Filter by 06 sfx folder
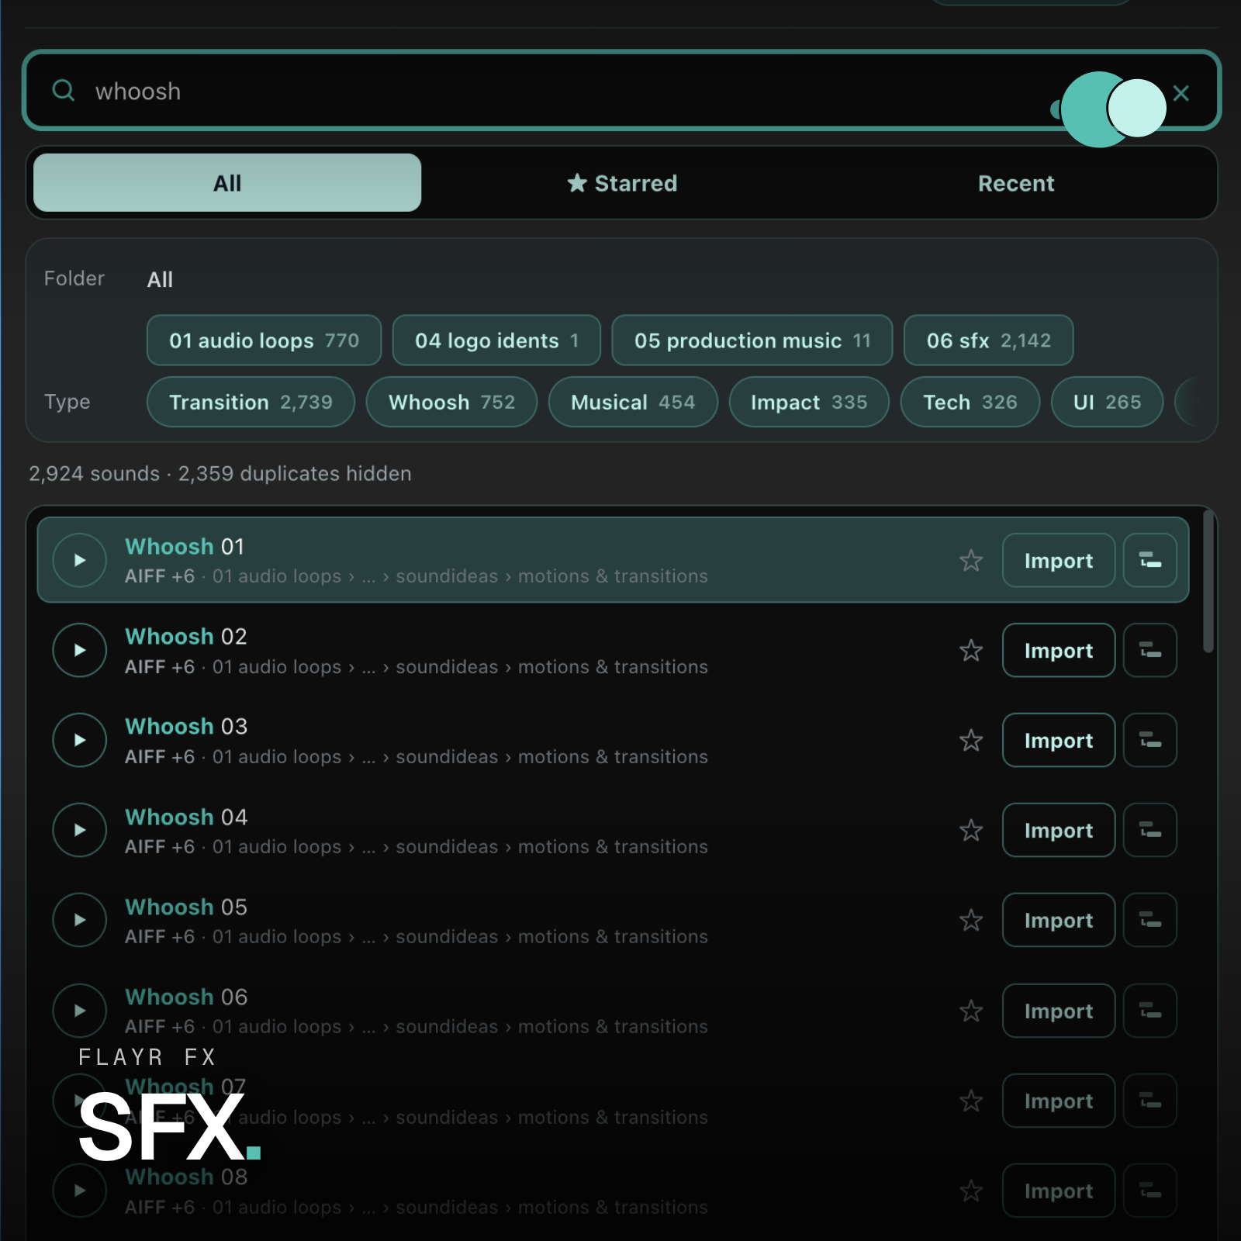The width and height of the screenshot is (1241, 1241). (x=988, y=340)
